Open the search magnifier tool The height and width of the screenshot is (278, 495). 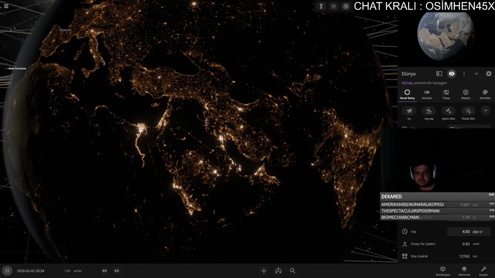[293, 271]
